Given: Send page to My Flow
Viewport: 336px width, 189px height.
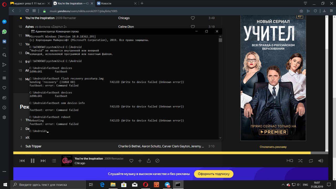Looking at the screenshot, I should tap(308, 11).
